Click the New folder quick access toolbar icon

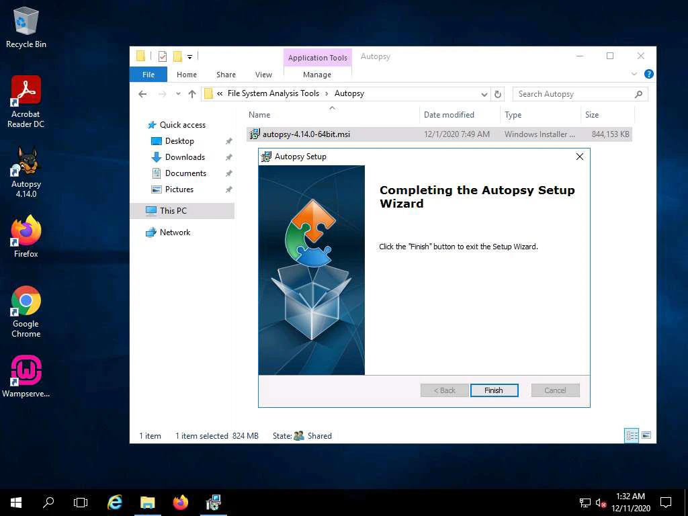point(177,56)
